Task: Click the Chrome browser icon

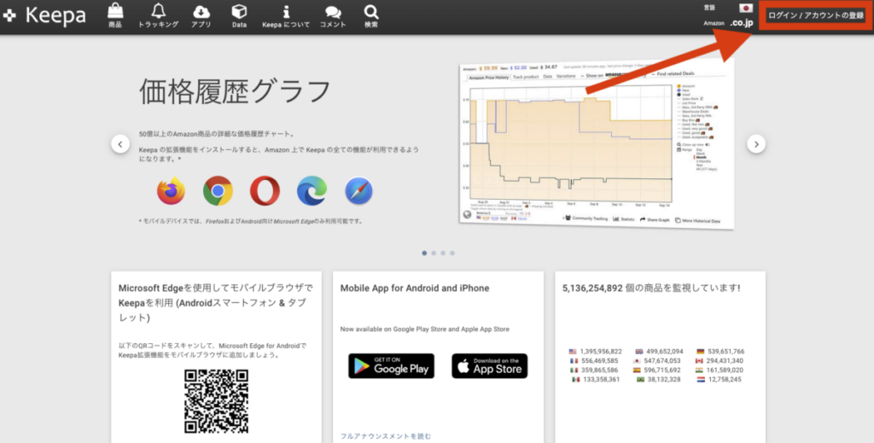Action: pos(218,190)
